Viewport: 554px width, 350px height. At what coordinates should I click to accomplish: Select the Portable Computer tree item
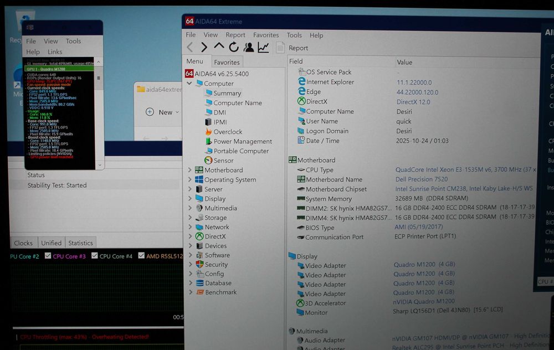click(241, 151)
